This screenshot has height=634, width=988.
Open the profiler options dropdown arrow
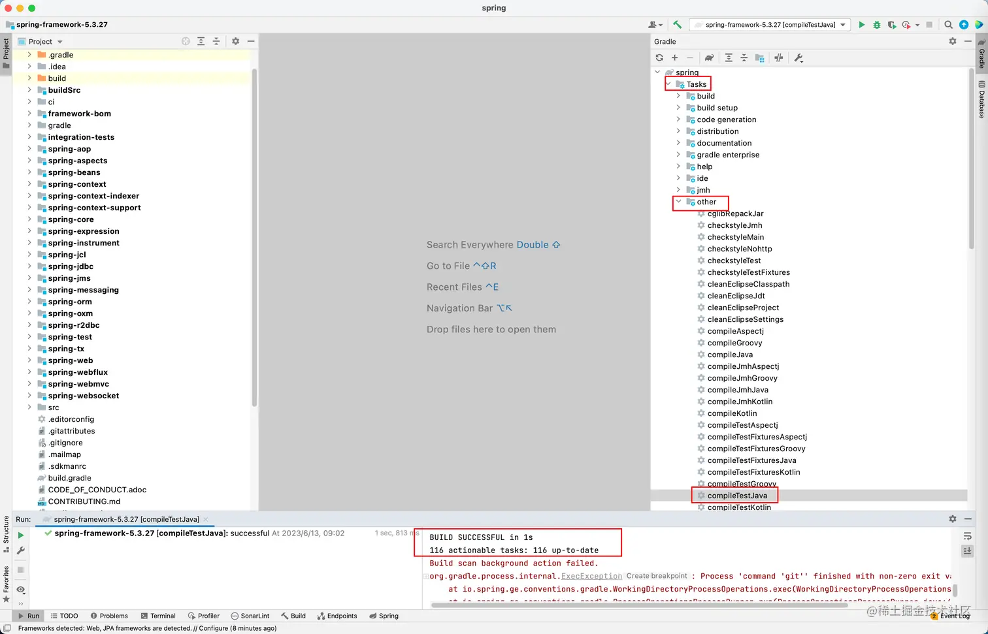point(917,25)
